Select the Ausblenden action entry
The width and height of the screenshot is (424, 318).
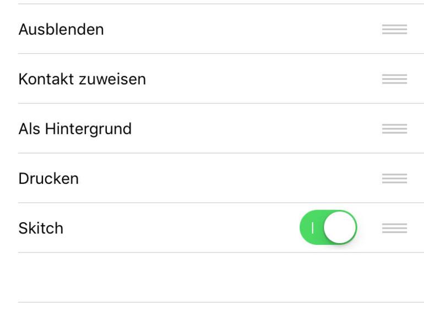tap(61, 30)
